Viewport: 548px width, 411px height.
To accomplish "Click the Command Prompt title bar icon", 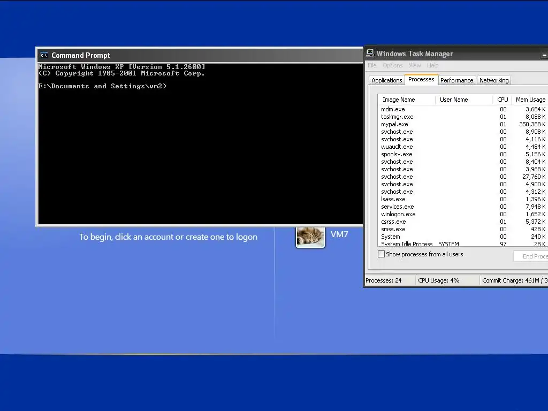I will click(44, 55).
